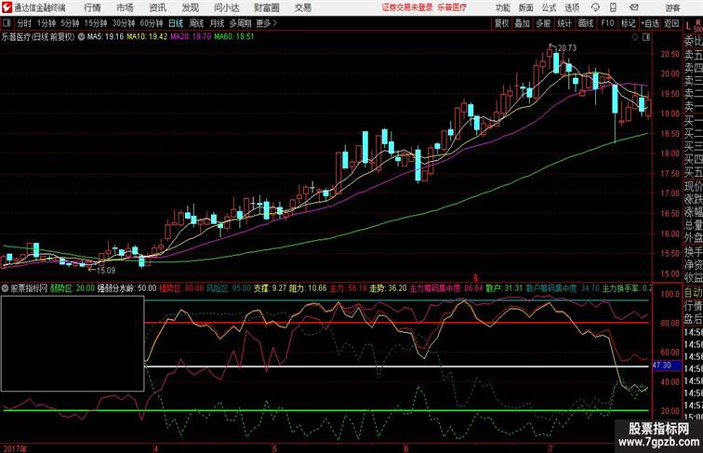Open the headset customer service icon
The width and height of the screenshot is (703, 453).
click(595, 7)
